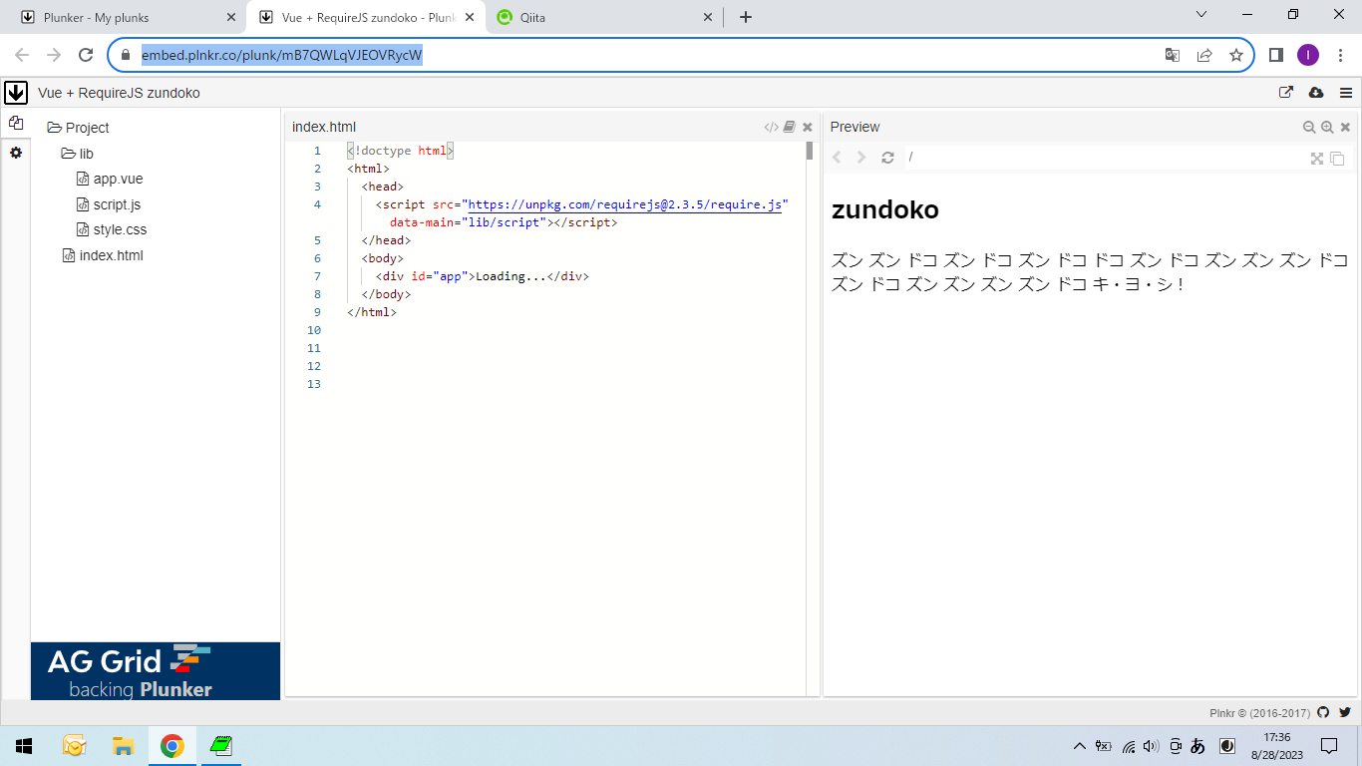Screen dimensions: 1362x766
Task: Close the Preview pane
Action: [1345, 127]
